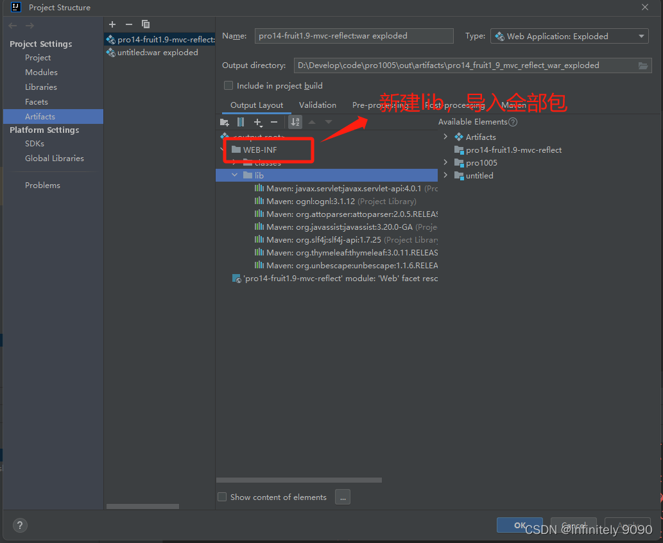Open Modules settings section

click(41, 73)
